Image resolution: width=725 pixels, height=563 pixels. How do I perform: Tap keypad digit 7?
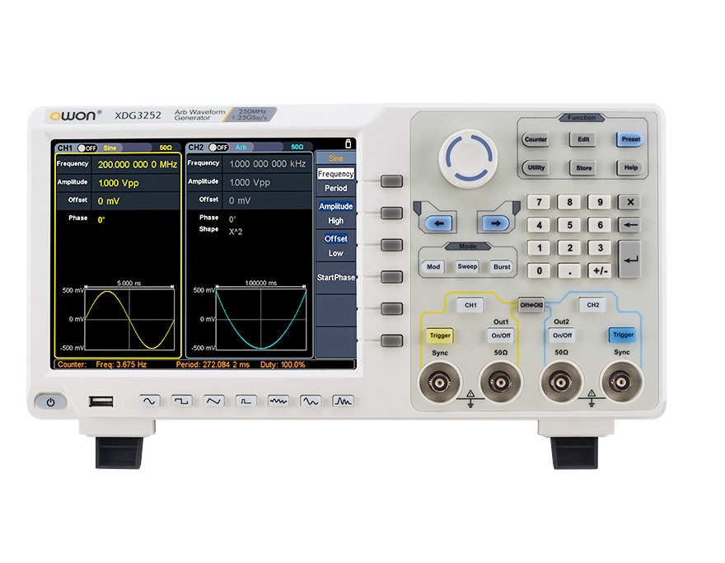(x=539, y=202)
